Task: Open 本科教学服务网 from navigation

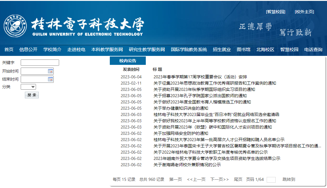Action: [x=107, y=50]
